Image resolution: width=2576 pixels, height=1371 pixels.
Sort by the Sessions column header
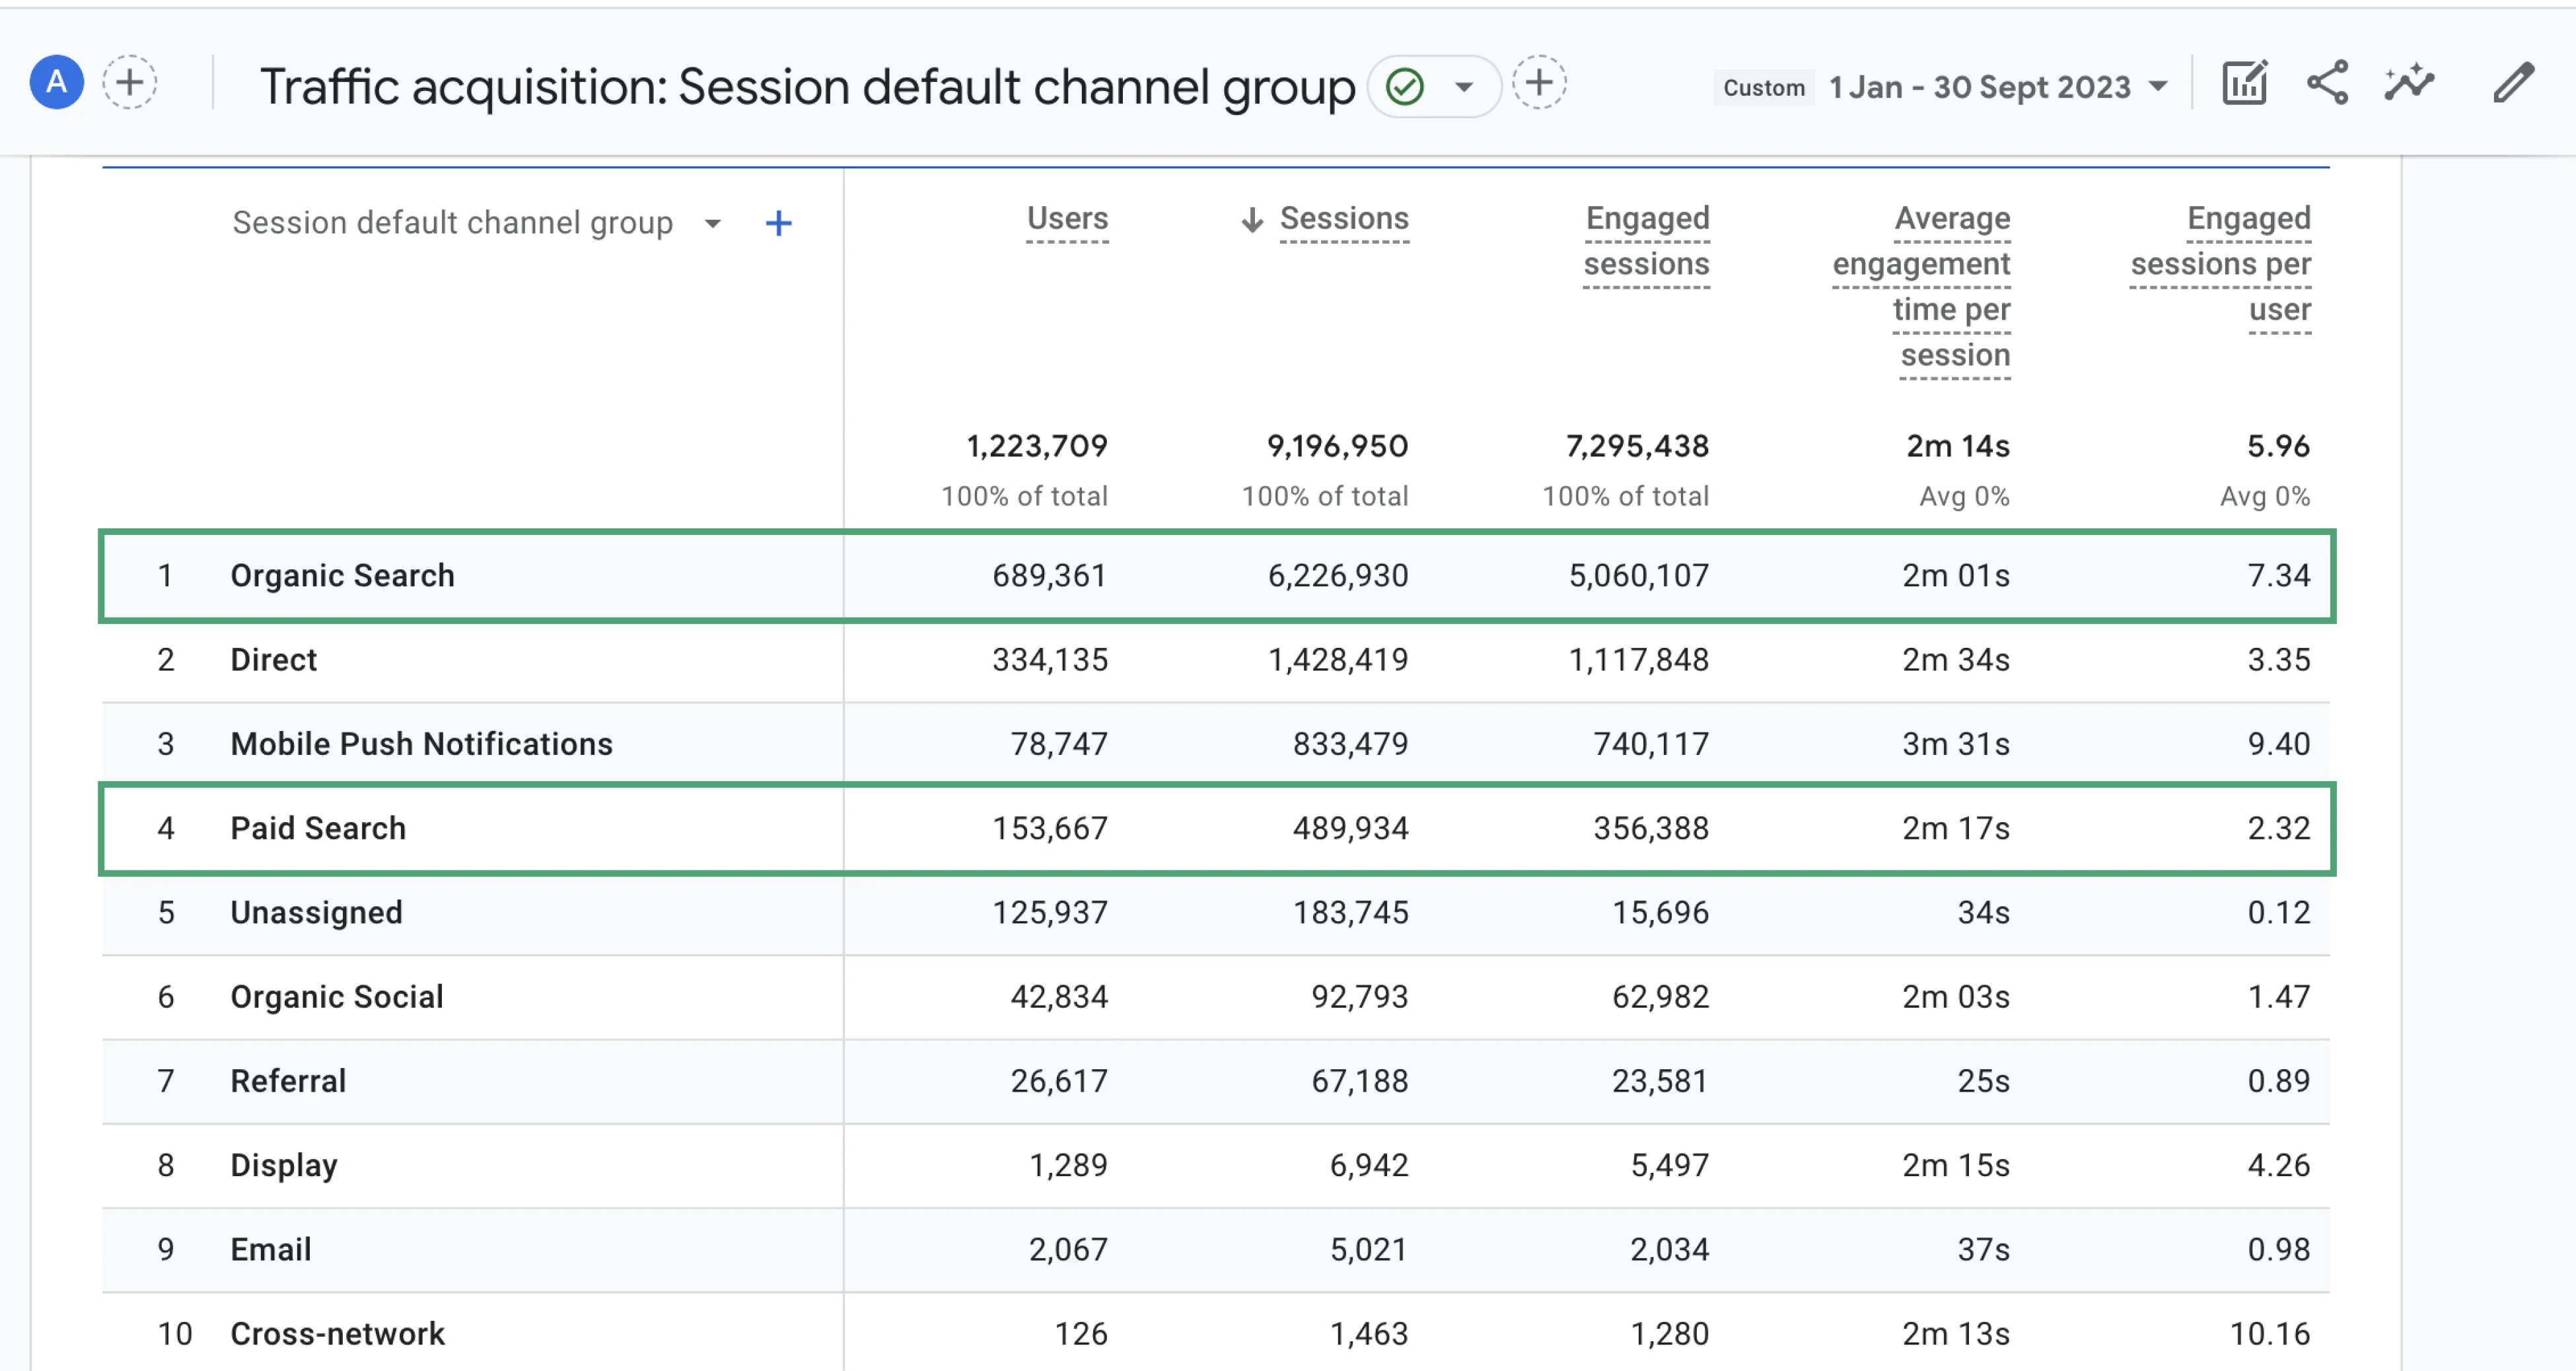1344,219
